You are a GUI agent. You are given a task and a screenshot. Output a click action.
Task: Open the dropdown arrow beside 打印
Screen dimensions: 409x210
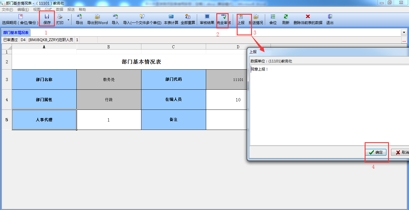pyautogui.click(x=68, y=20)
